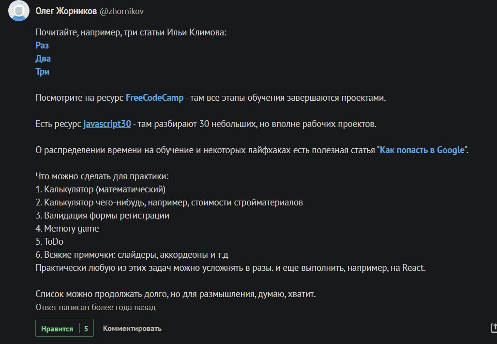Click Олег Жорников's profile avatar
Viewport: 497px width, 344px height.
click(19, 12)
